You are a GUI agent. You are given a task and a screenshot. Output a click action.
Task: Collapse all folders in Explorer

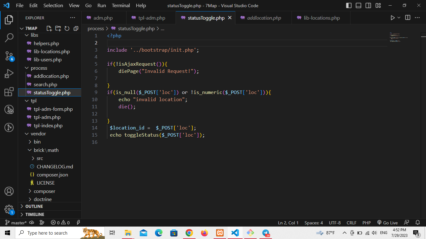[x=76, y=29]
